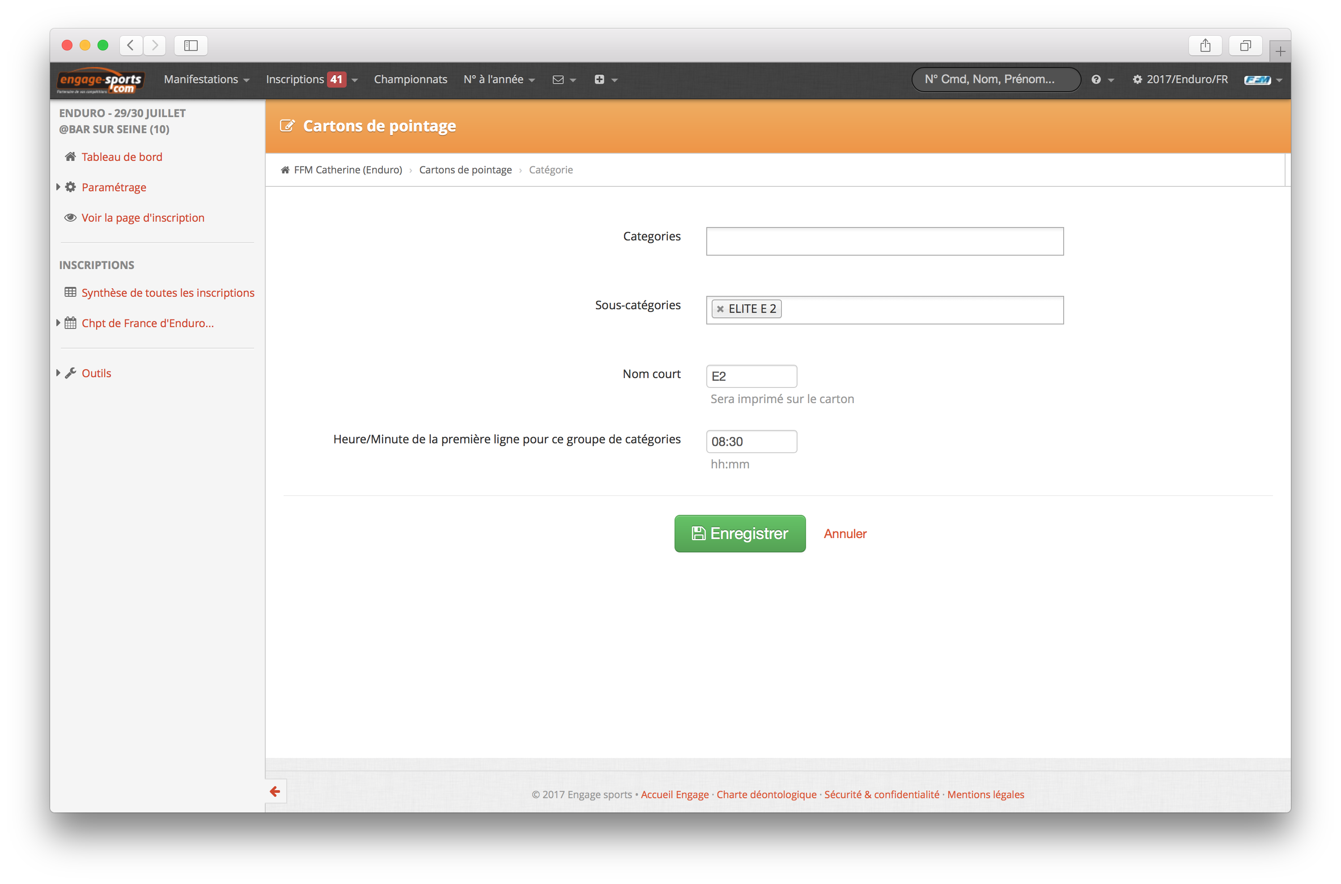Click the gear icon next to Paramétrage
The width and height of the screenshot is (1341, 884).
[70, 187]
